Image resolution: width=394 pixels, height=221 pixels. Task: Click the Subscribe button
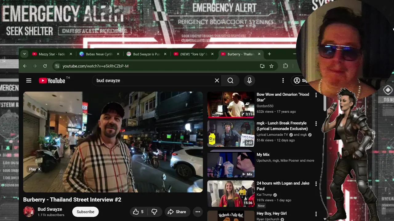coord(86,212)
